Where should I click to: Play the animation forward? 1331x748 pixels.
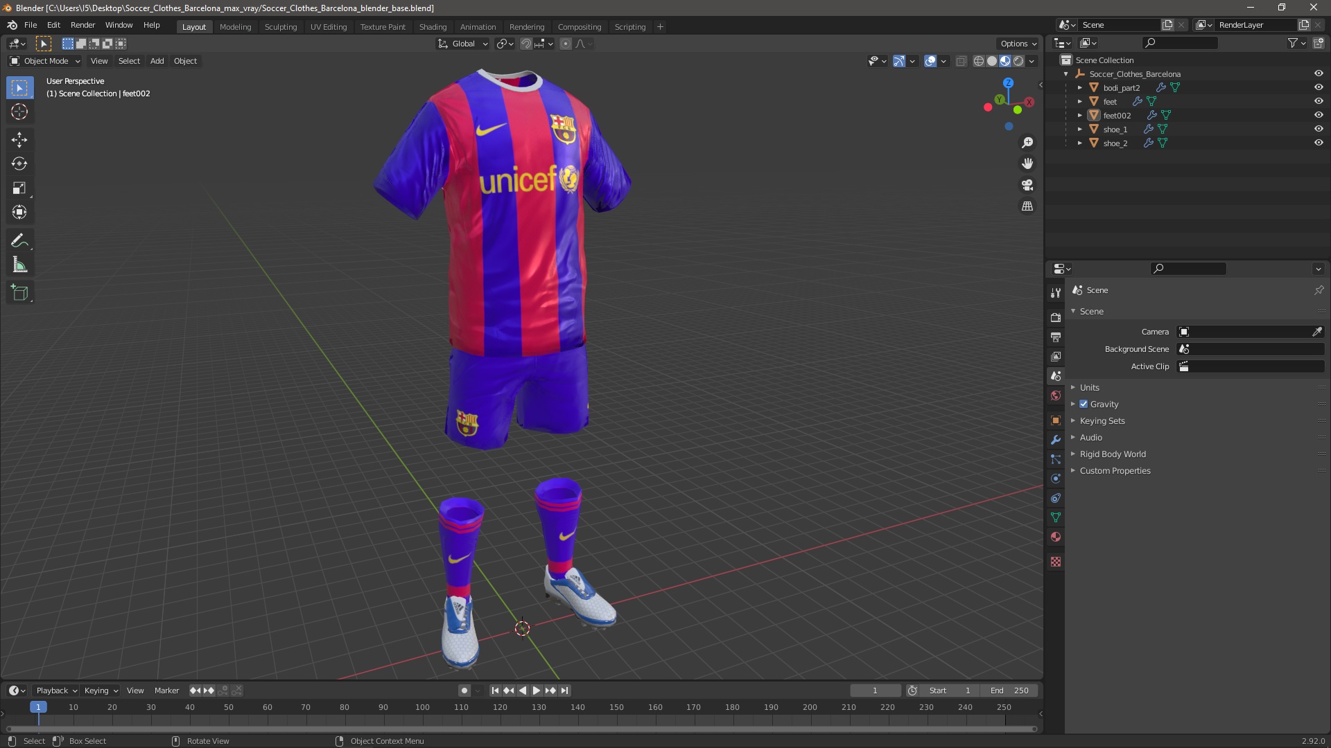click(x=536, y=691)
